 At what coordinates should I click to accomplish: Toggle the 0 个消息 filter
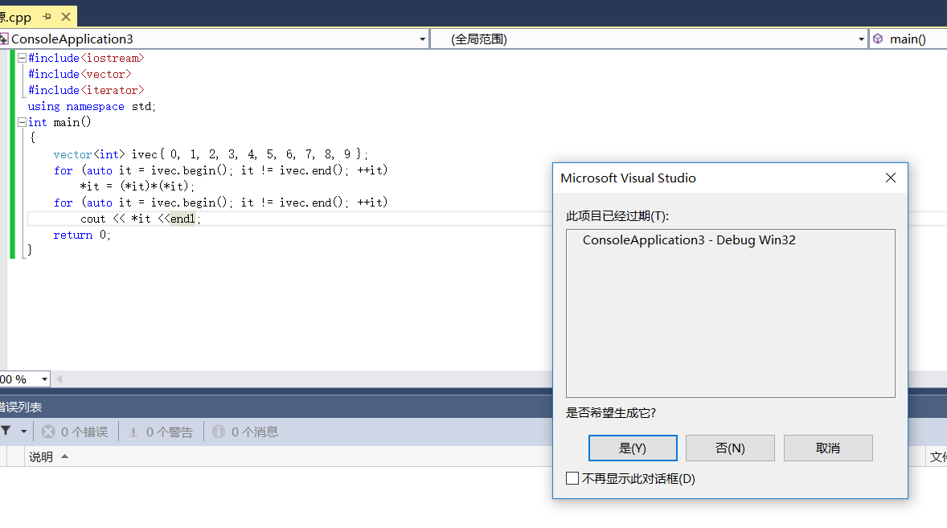(x=244, y=432)
